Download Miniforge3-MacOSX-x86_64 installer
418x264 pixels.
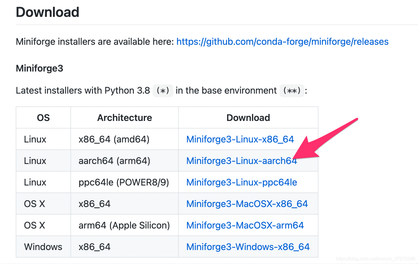point(247,204)
